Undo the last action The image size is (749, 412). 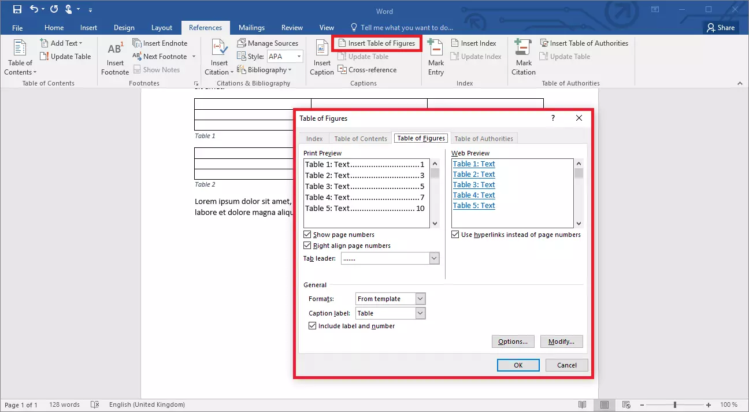[34, 9]
